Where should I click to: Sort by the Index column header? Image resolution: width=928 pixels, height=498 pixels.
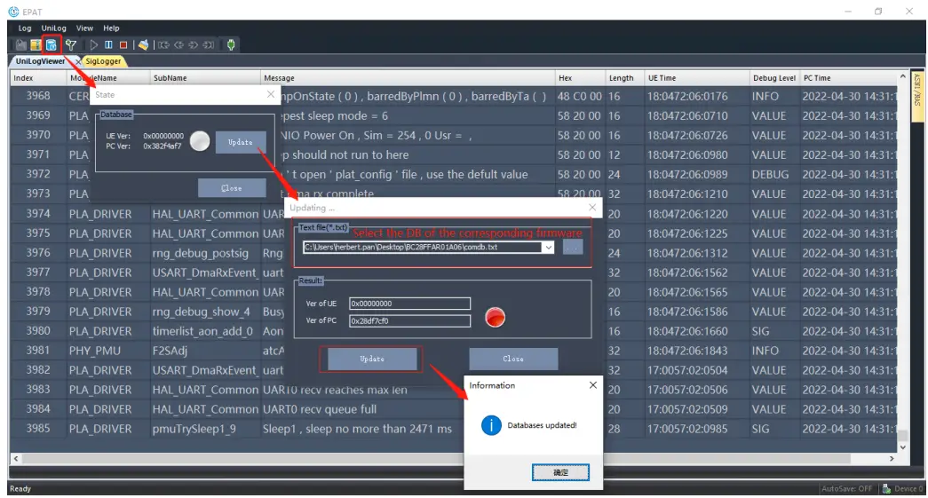click(x=38, y=78)
